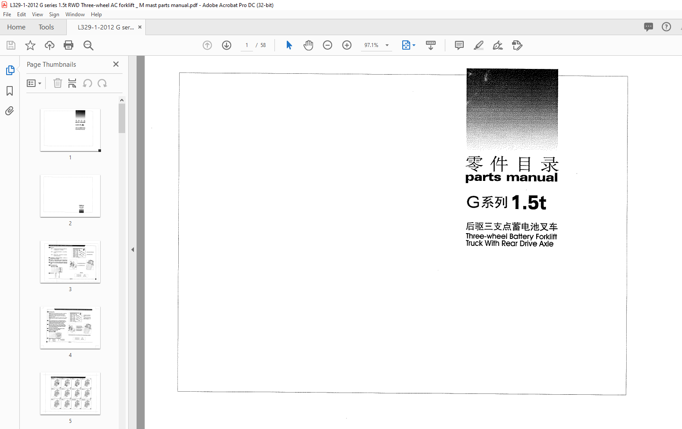Add document to starred favorites
The width and height of the screenshot is (682, 429).
30,45
